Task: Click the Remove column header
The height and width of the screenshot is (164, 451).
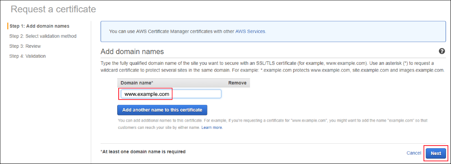Action: (237, 83)
